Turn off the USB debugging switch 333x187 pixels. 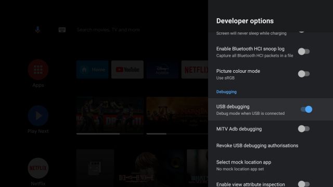306,110
